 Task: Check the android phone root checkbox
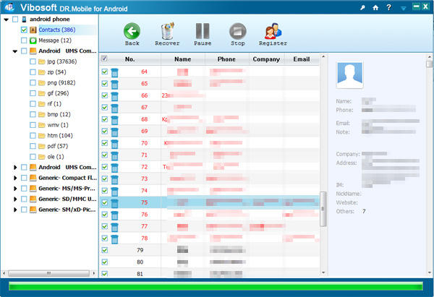click(15, 20)
